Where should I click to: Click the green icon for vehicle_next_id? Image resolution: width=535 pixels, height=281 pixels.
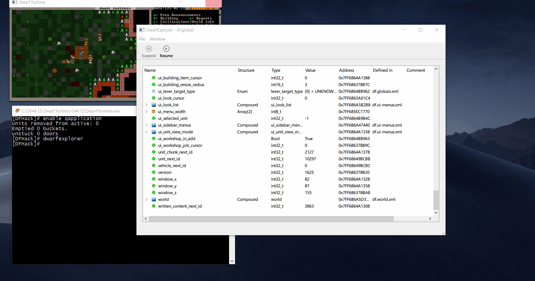(154, 165)
